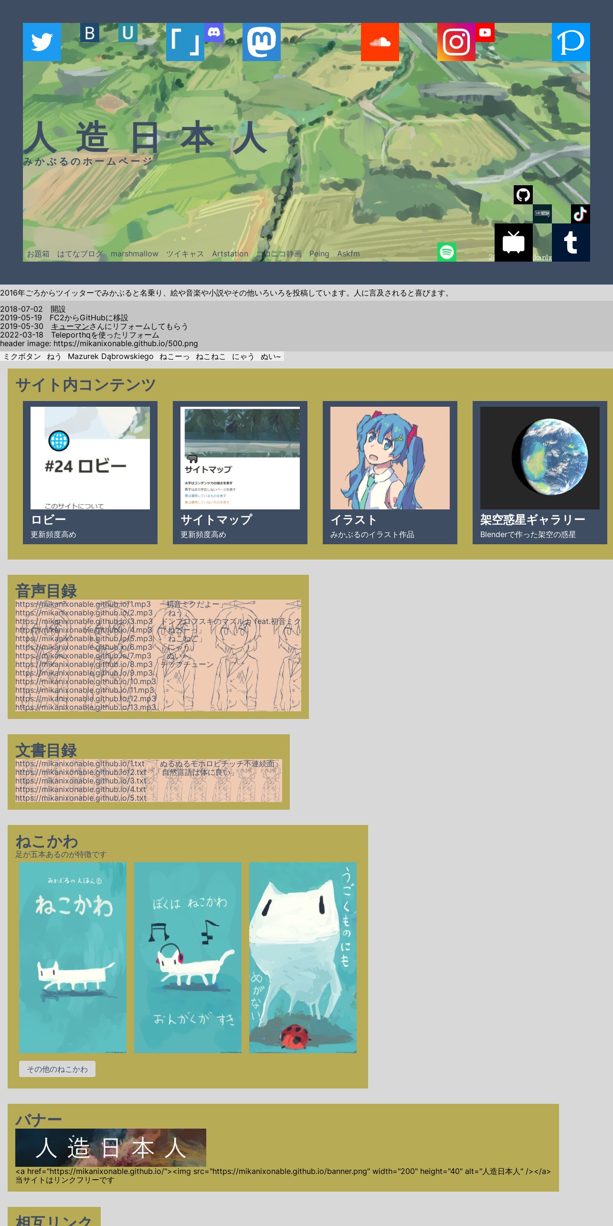613x1226 pixels.
Task: Click the 文書目録 heading
Action: [46, 750]
